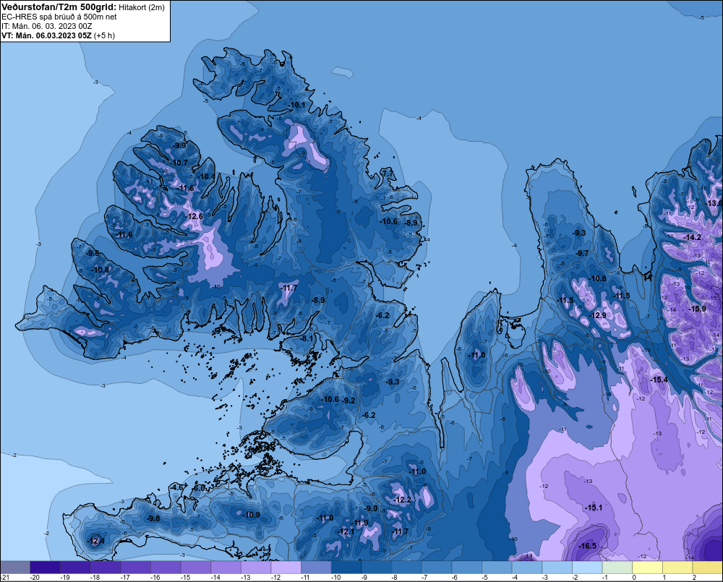Click the "-13.6" temperature value

pos(714,203)
